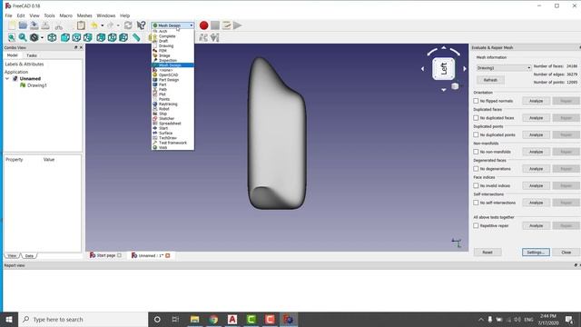Viewport: 581px width, 327px height.
Task: Open the Macro menu
Action: (65, 15)
